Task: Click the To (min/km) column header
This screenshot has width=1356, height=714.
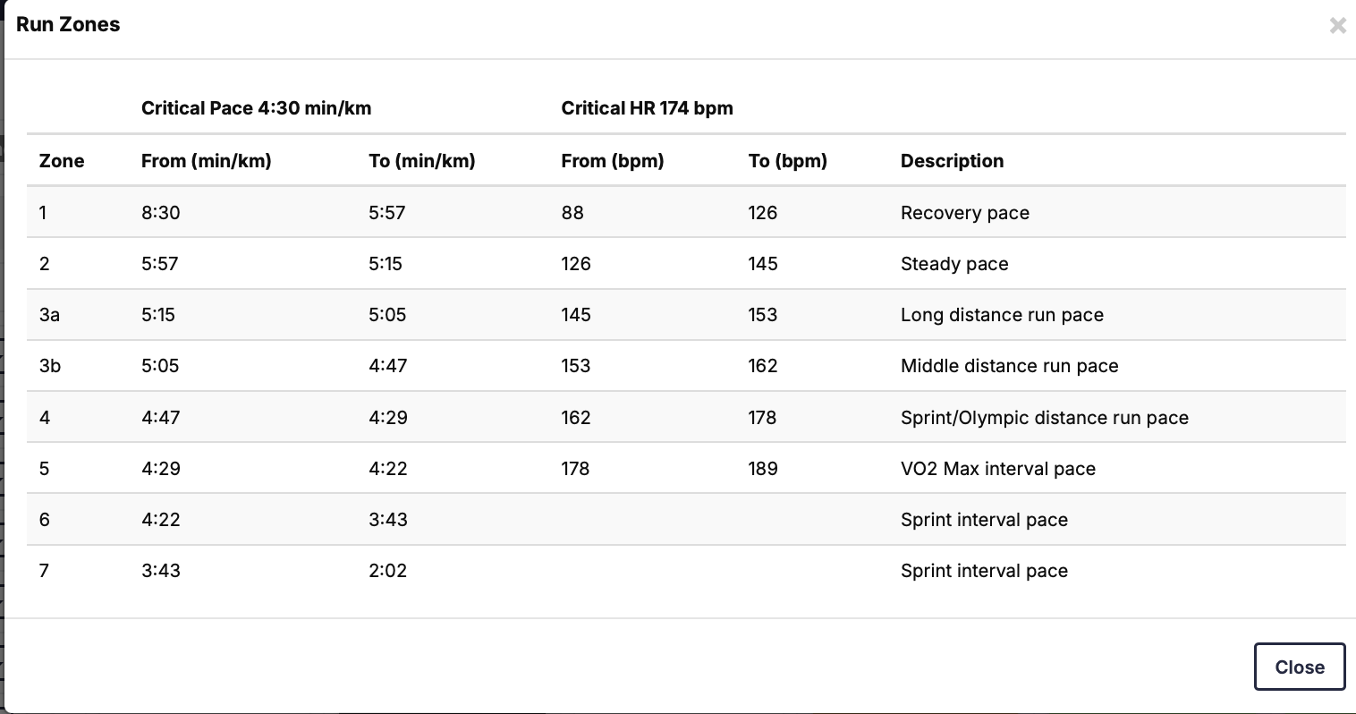Action: pos(421,161)
